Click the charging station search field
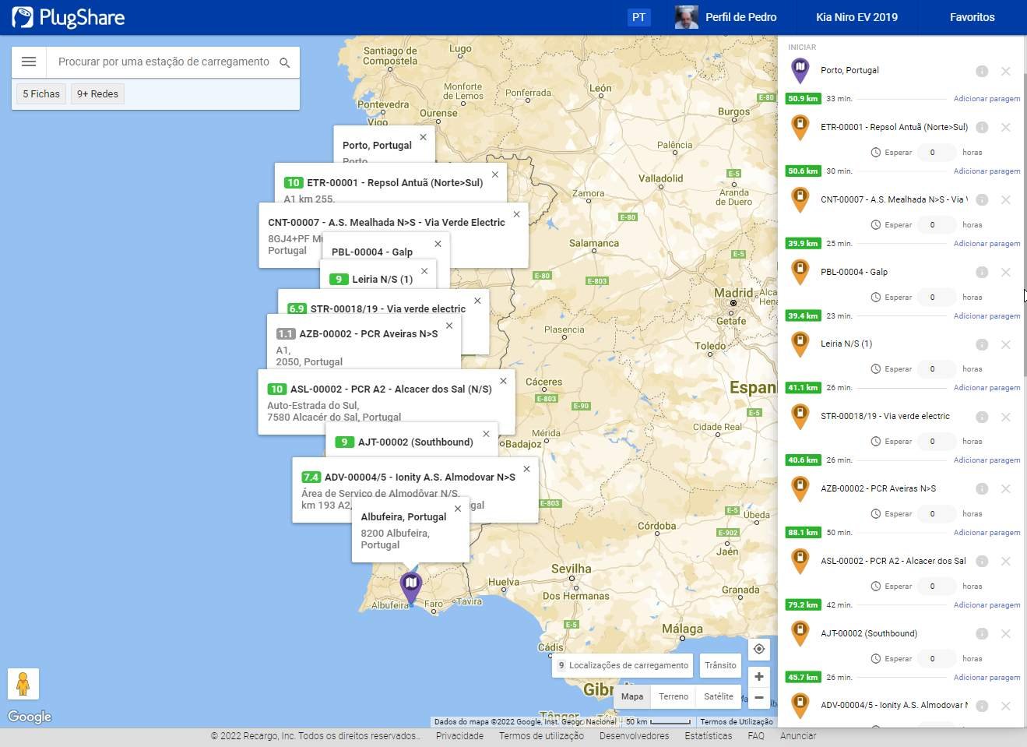The width and height of the screenshot is (1027, 747). click(164, 62)
